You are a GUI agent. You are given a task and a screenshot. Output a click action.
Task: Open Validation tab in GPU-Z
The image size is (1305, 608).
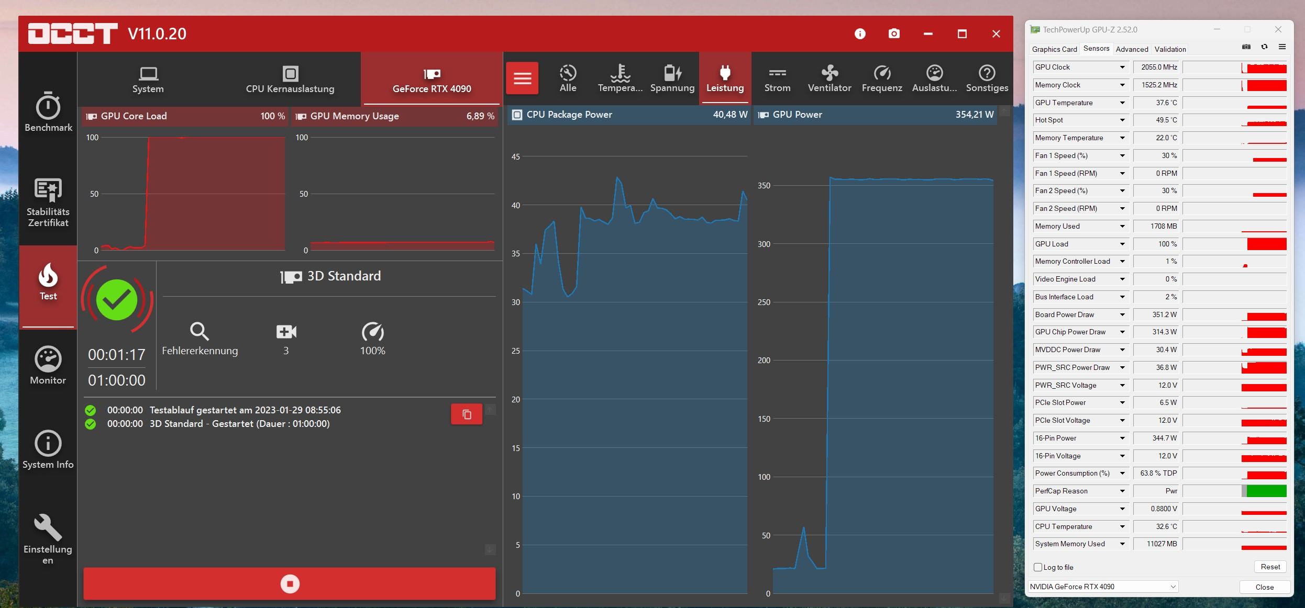coord(1170,49)
